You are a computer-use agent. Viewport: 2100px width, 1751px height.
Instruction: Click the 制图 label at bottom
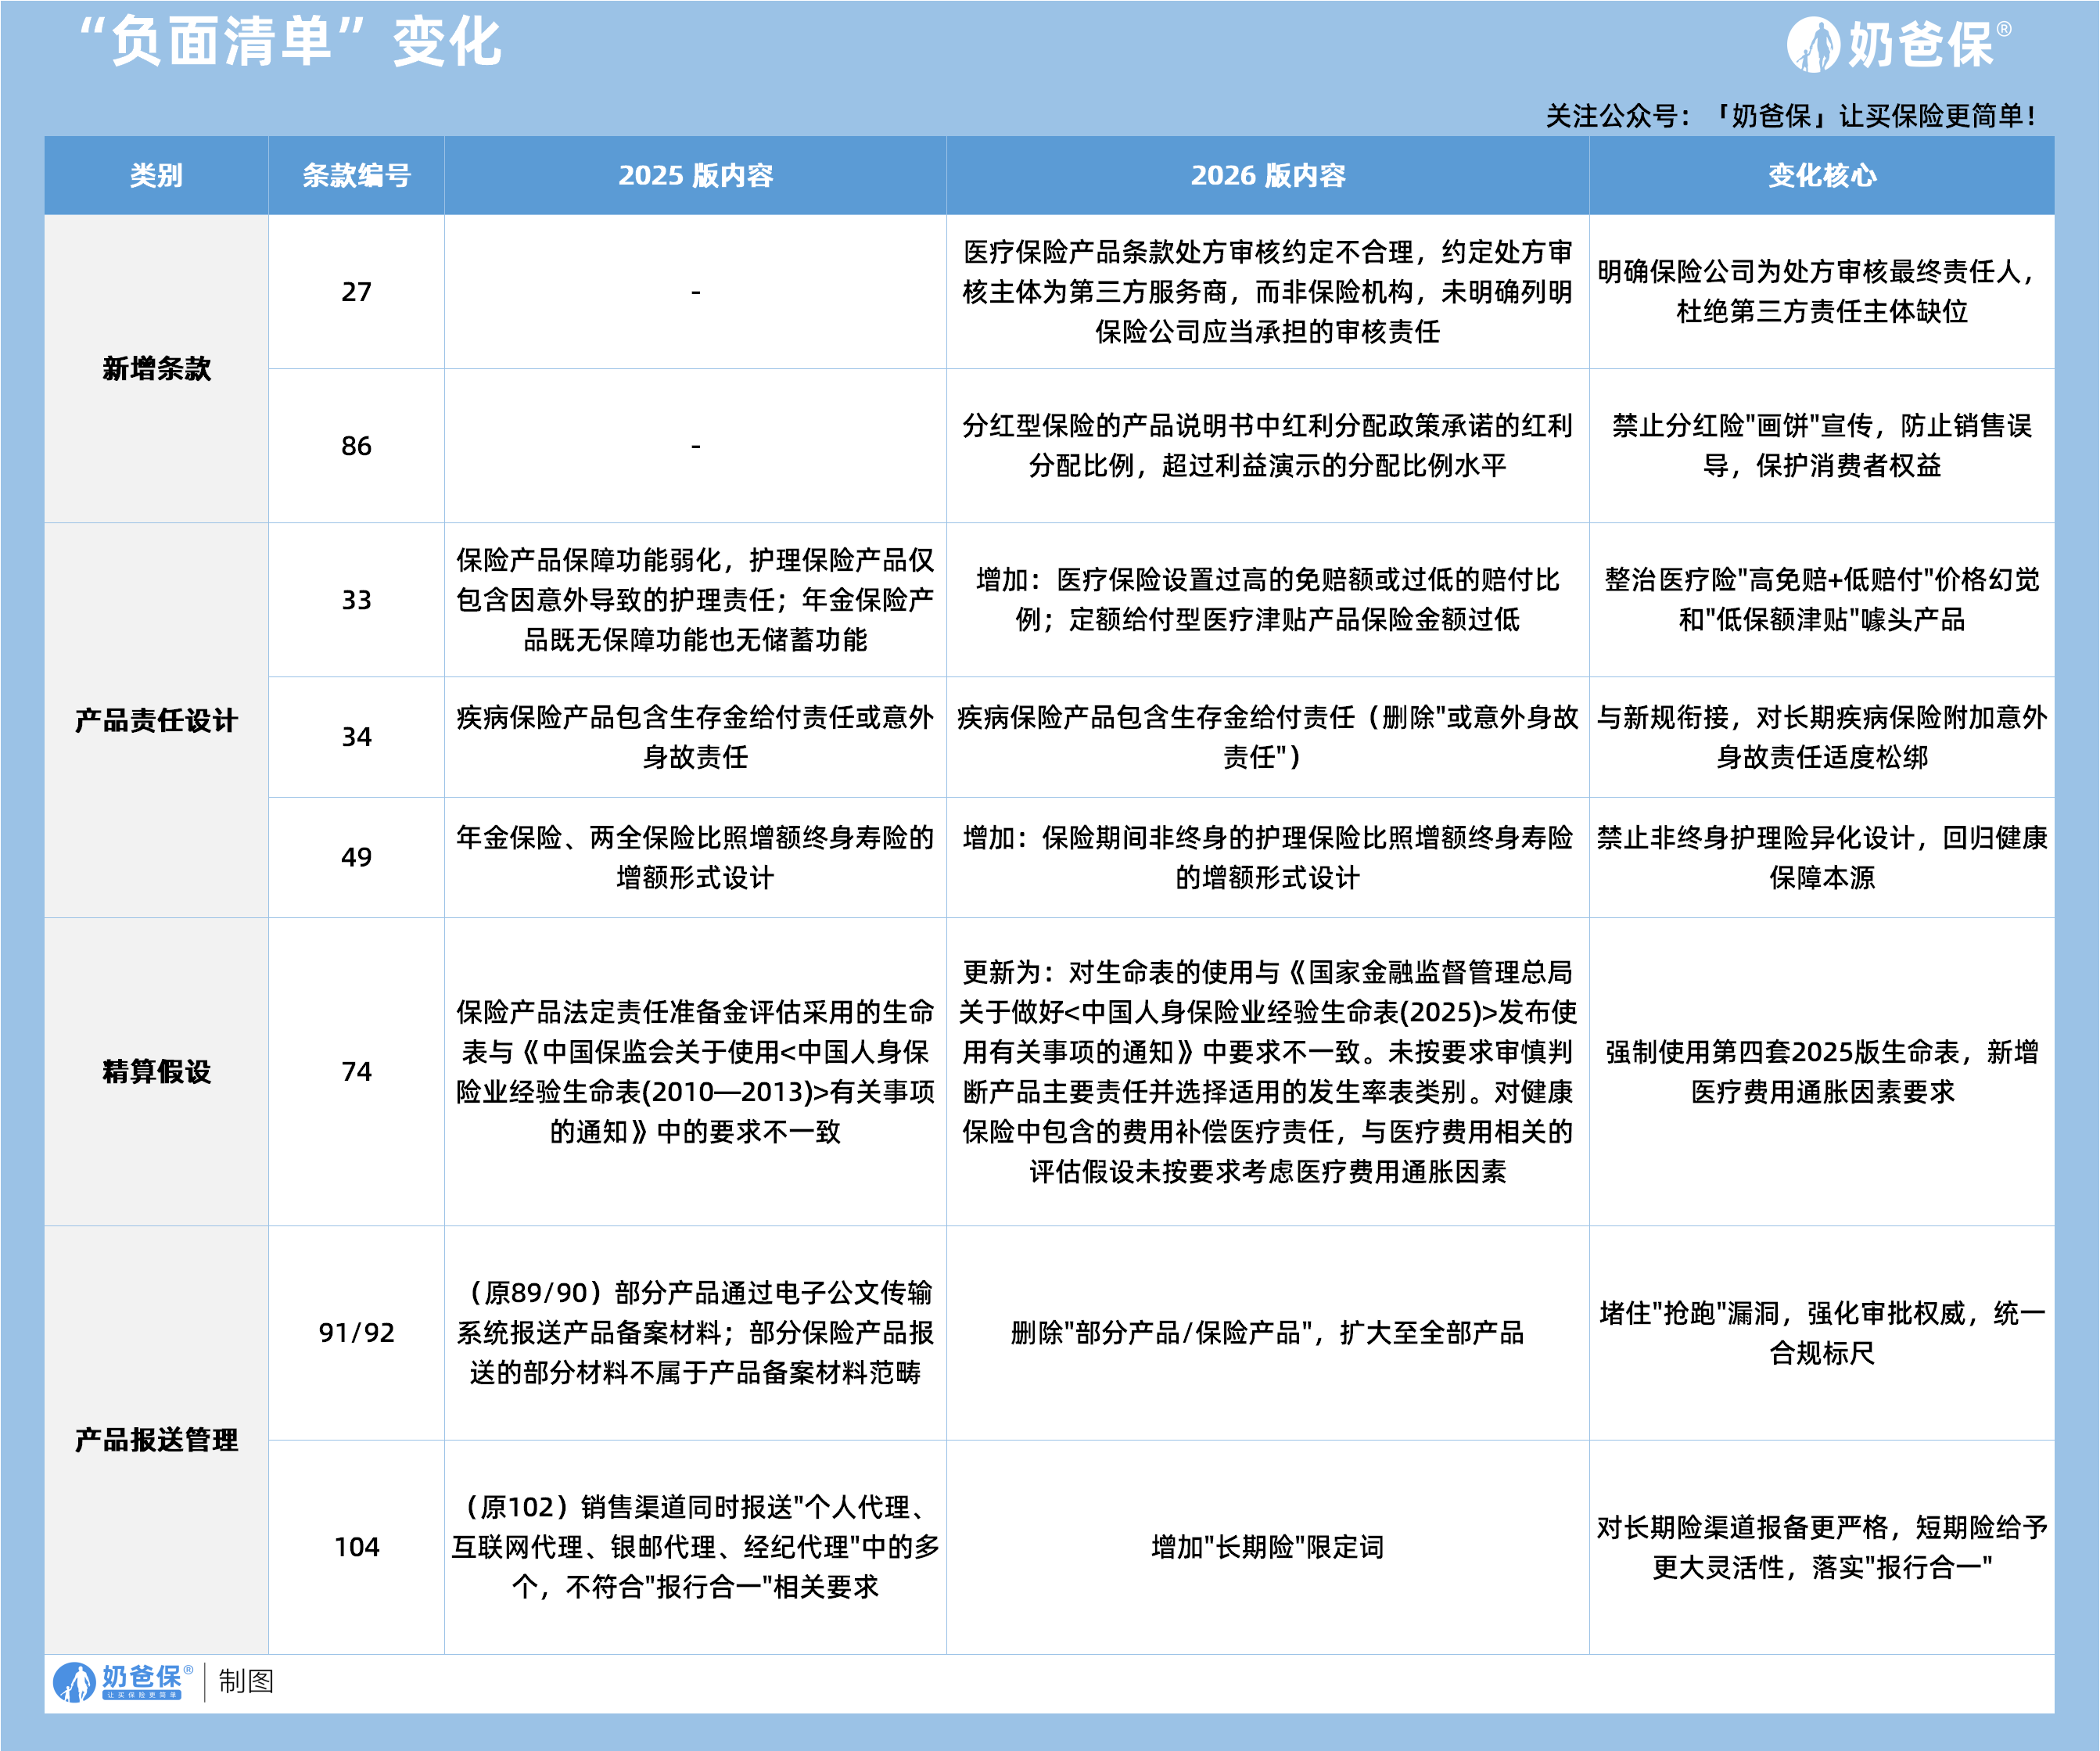pos(246,1682)
